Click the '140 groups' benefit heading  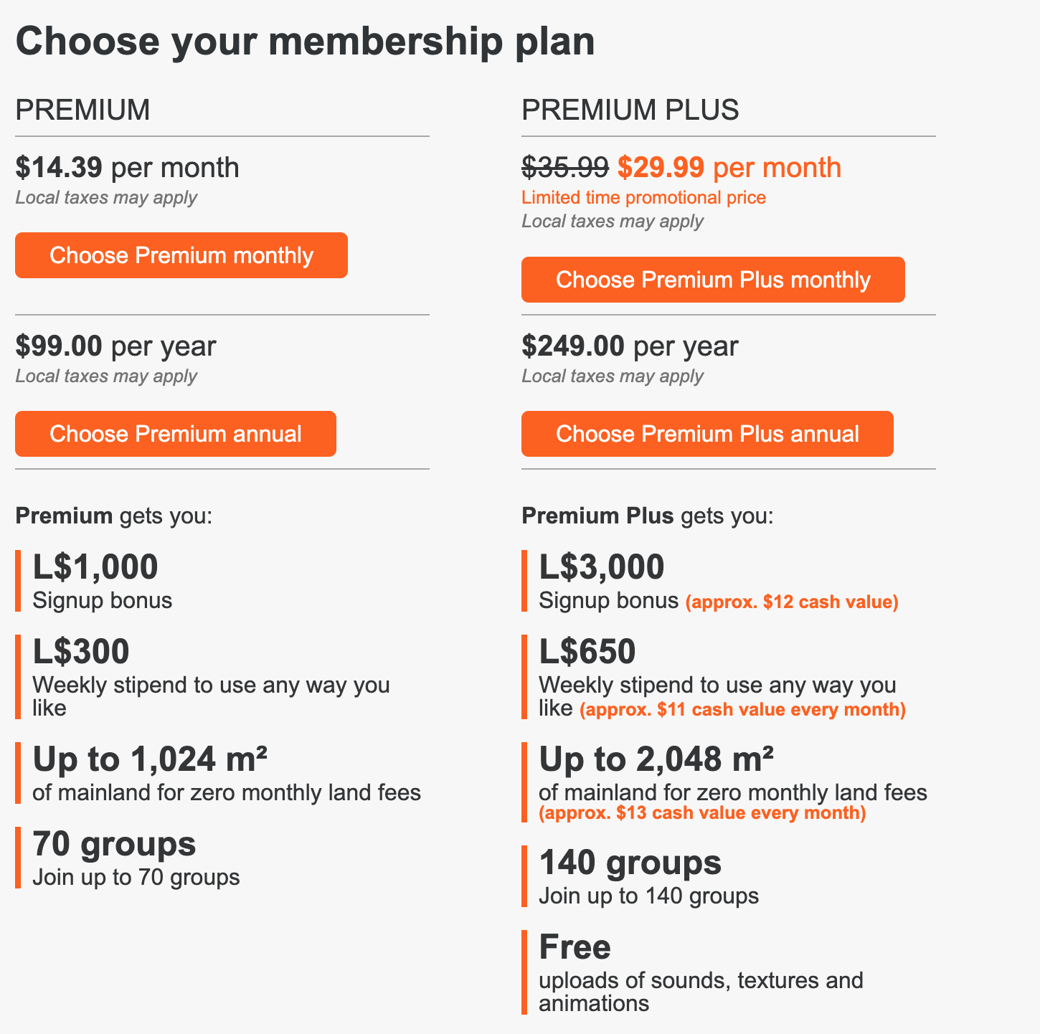point(629,863)
